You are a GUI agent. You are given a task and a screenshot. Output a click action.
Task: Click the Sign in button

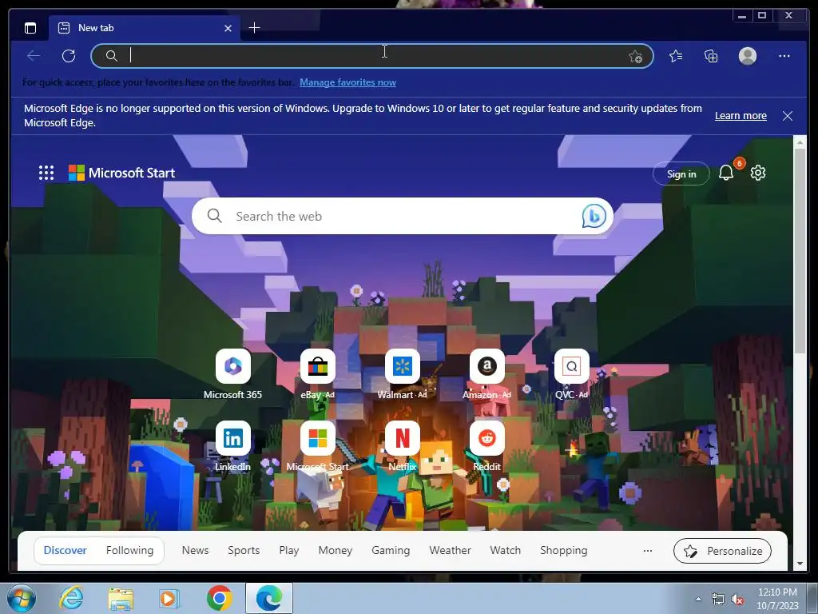681,173
